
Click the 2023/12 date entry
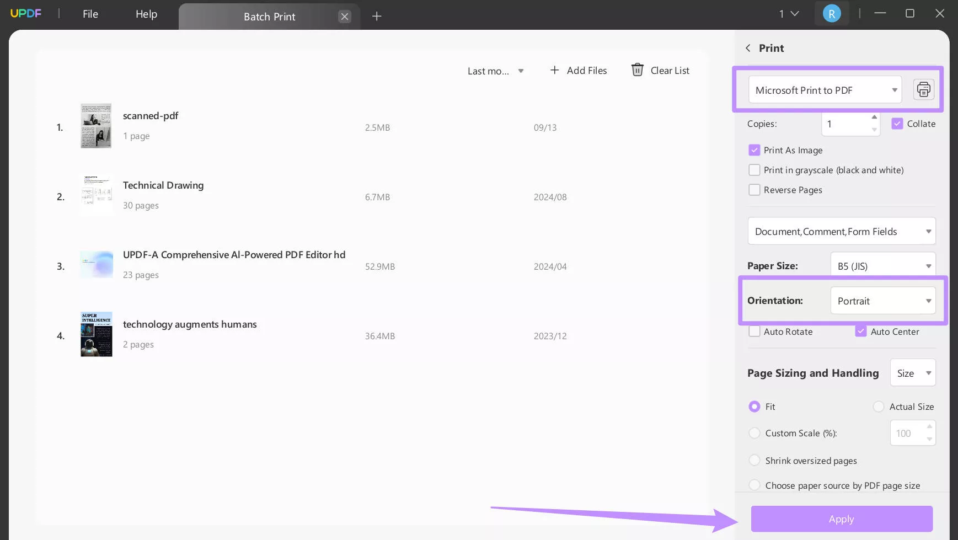click(550, 336)
